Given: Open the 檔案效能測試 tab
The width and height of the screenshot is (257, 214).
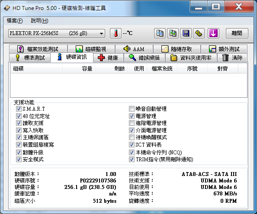Looking at the screenshot, I should pos(38,49).
